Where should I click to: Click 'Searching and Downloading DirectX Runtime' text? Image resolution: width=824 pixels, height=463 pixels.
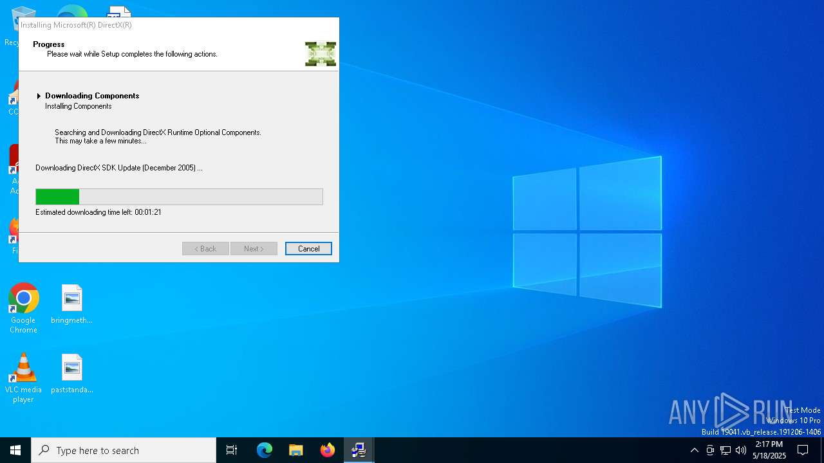pos(158,132)
